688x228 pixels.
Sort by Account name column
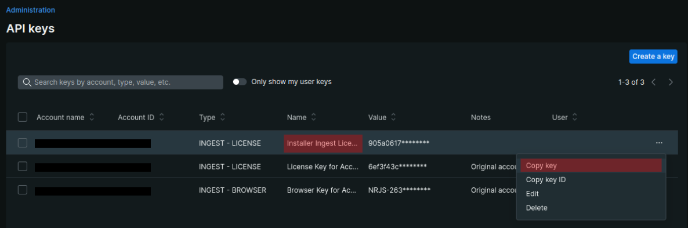[91, 118]
